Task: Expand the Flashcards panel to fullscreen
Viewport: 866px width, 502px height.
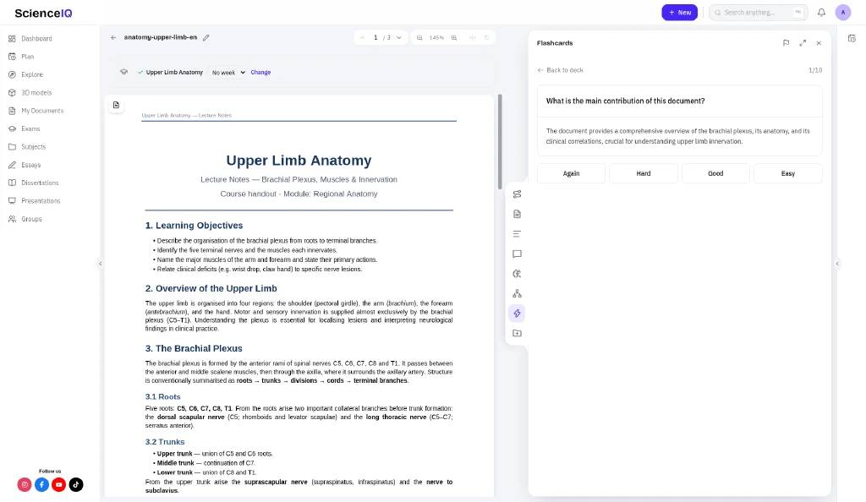Action: pos(803,43)
